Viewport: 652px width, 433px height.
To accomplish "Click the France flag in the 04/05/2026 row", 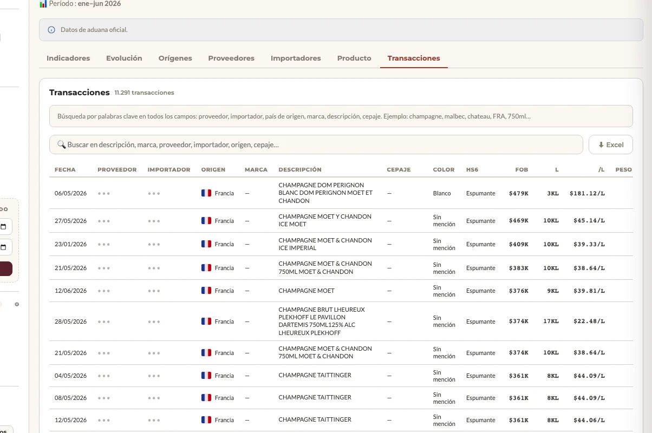I will tap(206, 376).
